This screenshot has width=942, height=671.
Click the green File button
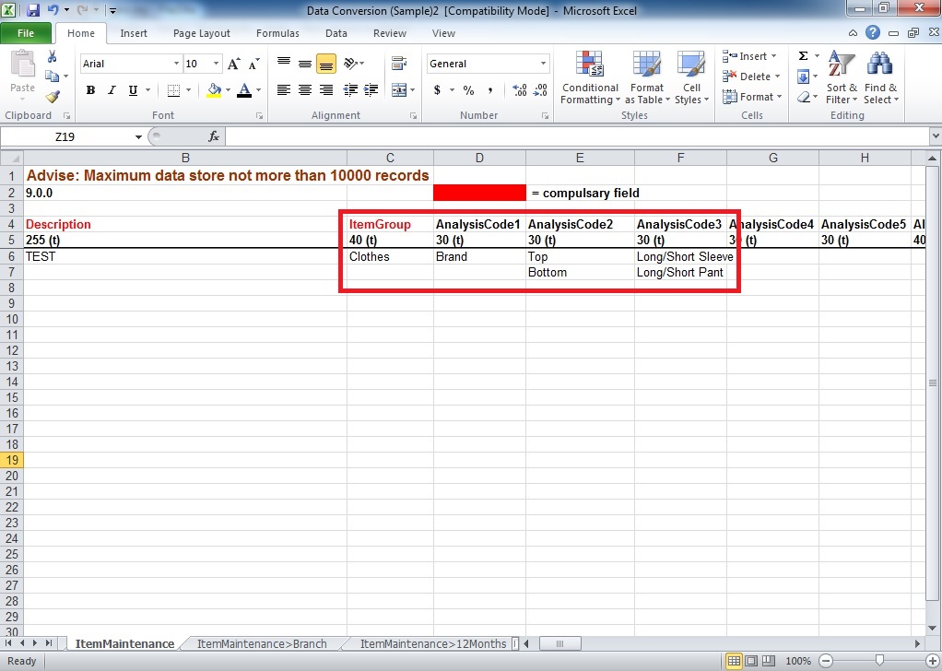tap(26, 33)
